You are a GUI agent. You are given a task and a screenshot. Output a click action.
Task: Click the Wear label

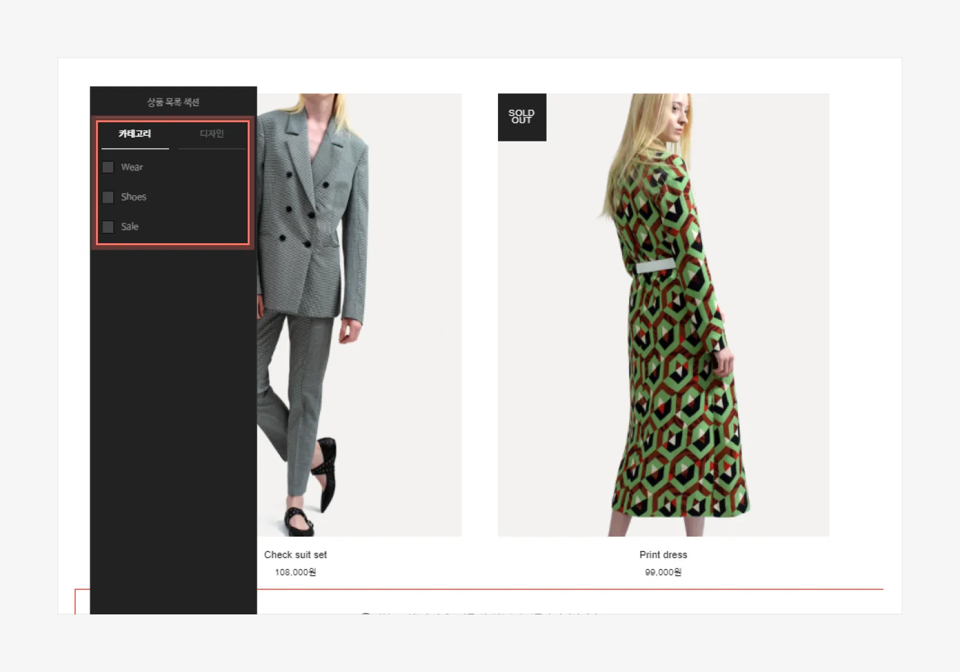[132, 167]
